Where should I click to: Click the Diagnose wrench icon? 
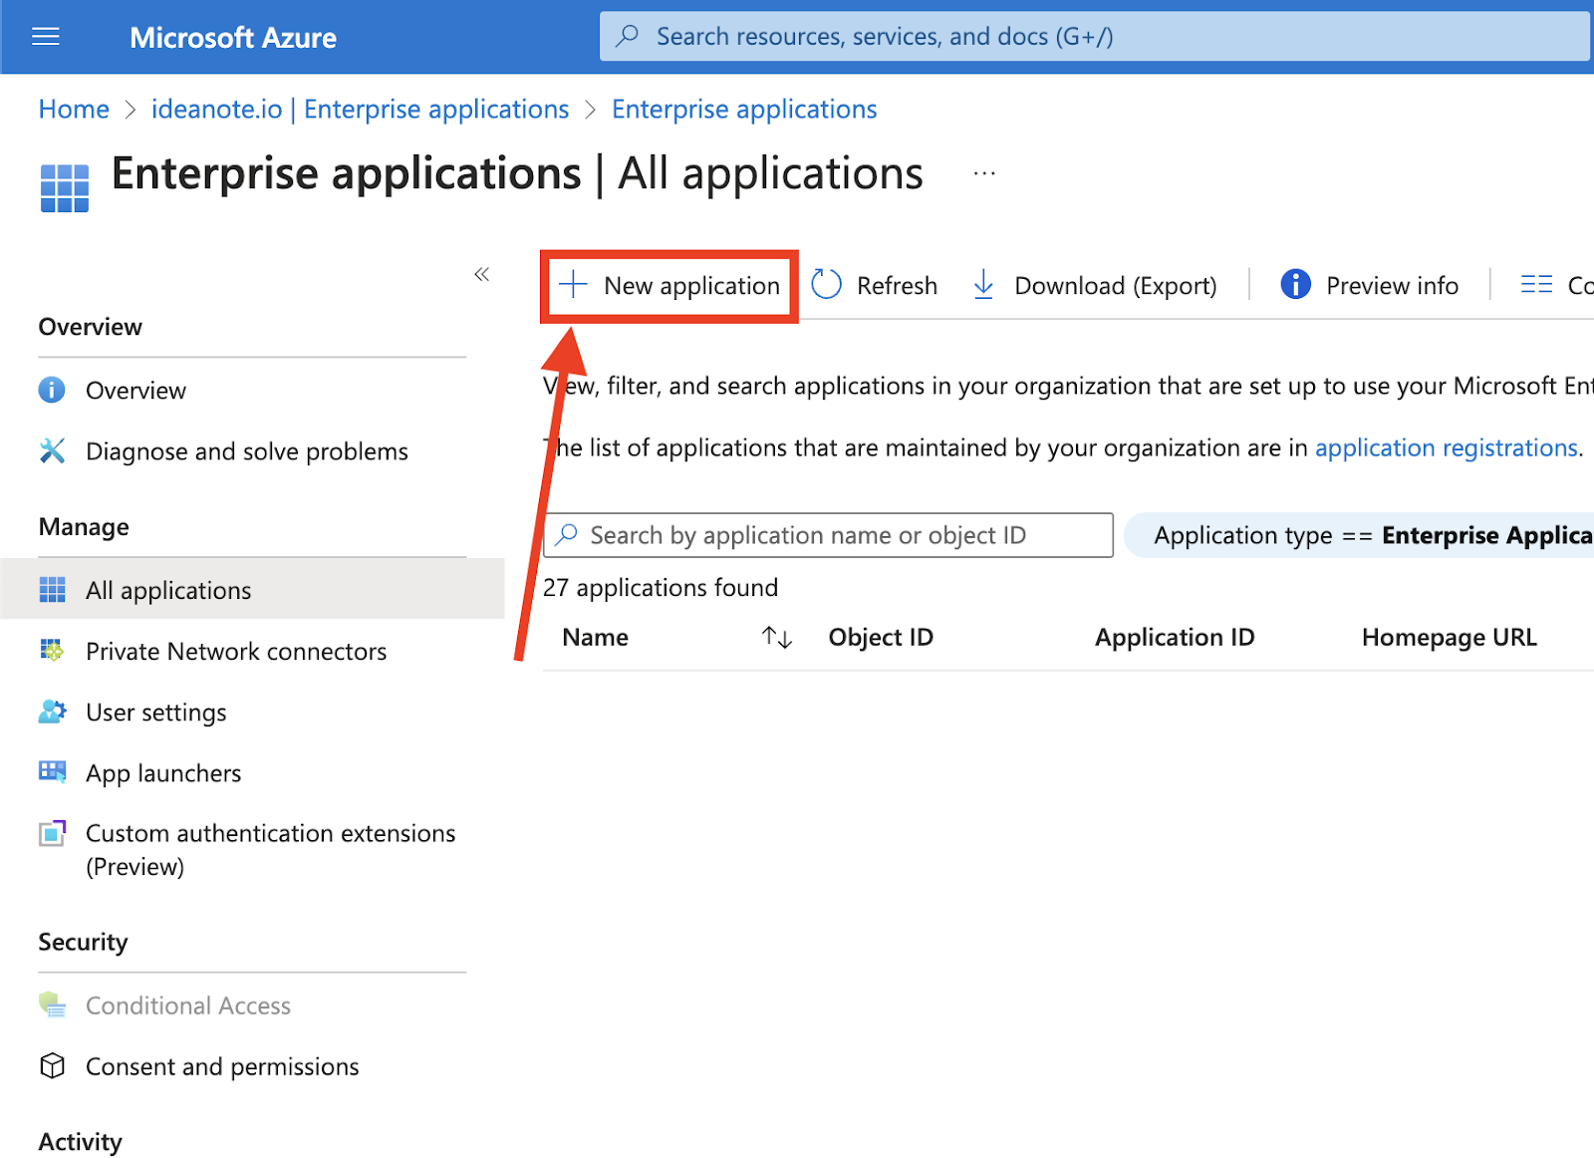pos(52,450)
